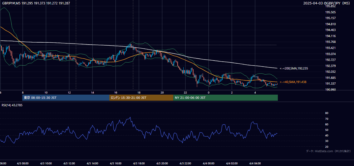Click the 4/4 00:00 bottom time label
354x166 pixels.
pos(209,164)
